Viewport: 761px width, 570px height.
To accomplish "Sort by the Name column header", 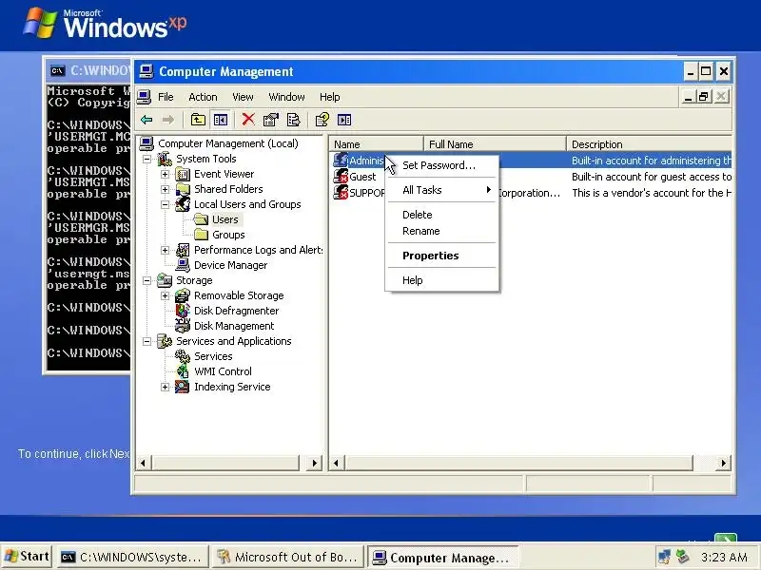I will click(376, 144).
